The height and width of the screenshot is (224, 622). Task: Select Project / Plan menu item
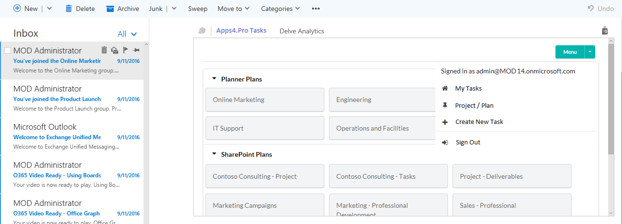click(474, 105)
